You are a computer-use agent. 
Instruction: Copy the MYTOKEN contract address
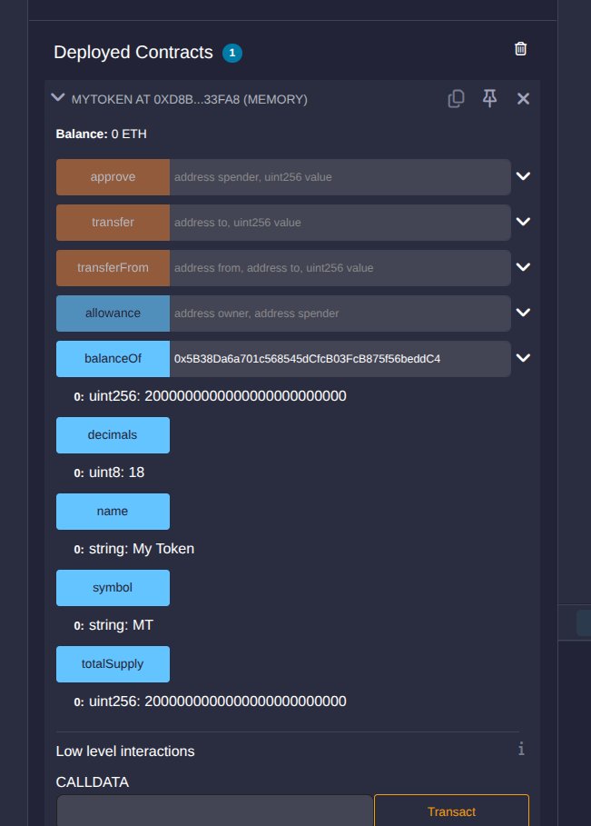[456, 98]
